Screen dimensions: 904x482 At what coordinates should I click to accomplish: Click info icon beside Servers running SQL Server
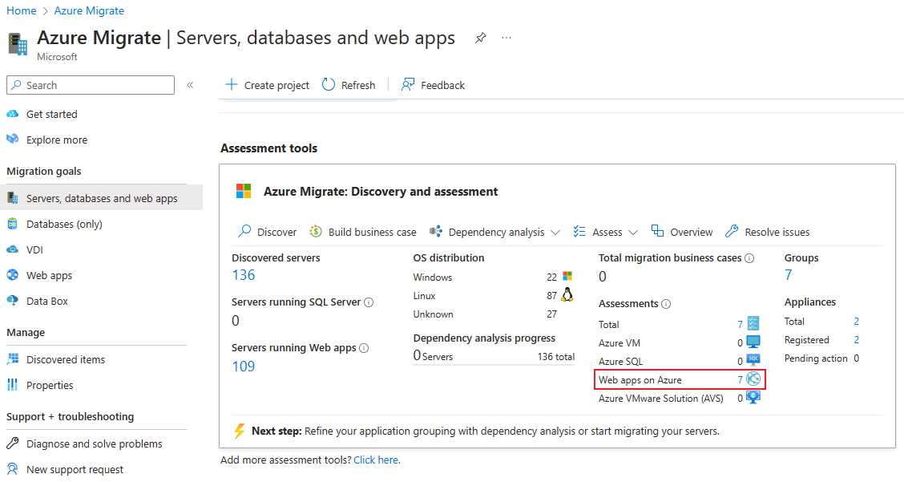[x=369, y=302]
